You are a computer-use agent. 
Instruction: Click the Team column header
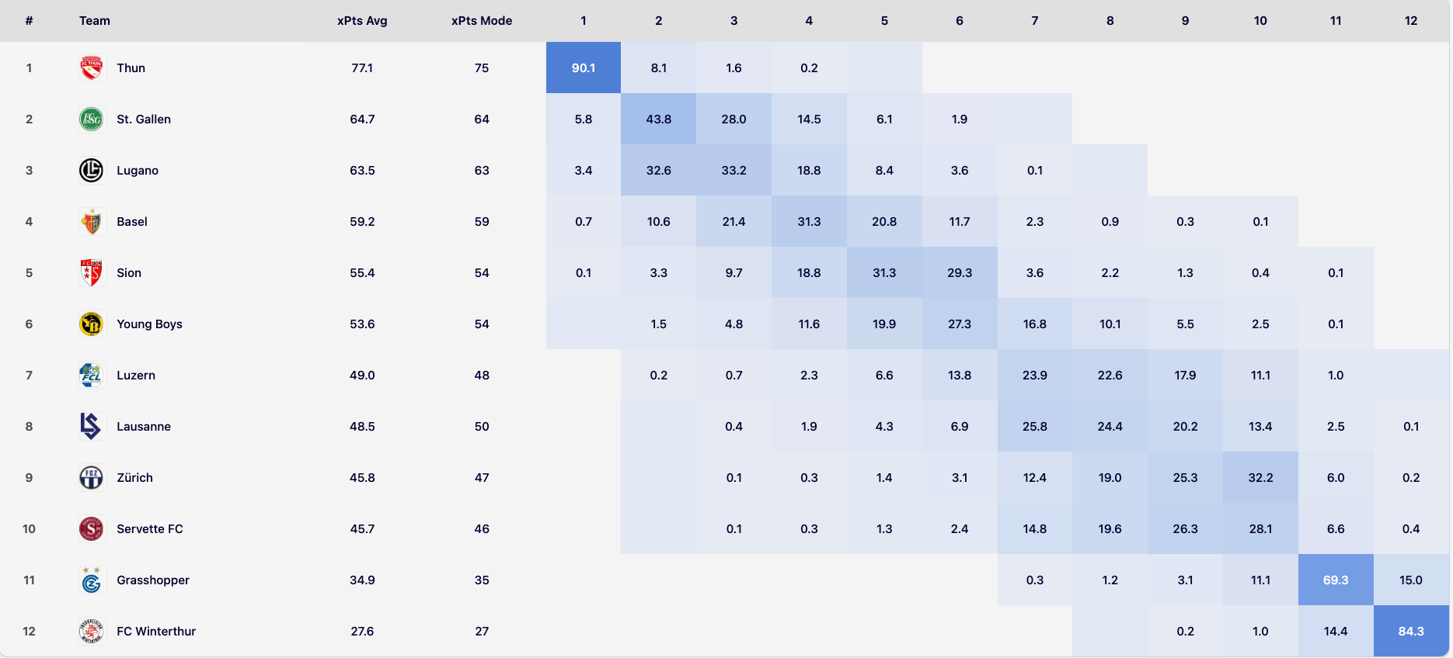click(x=95, y=21)
